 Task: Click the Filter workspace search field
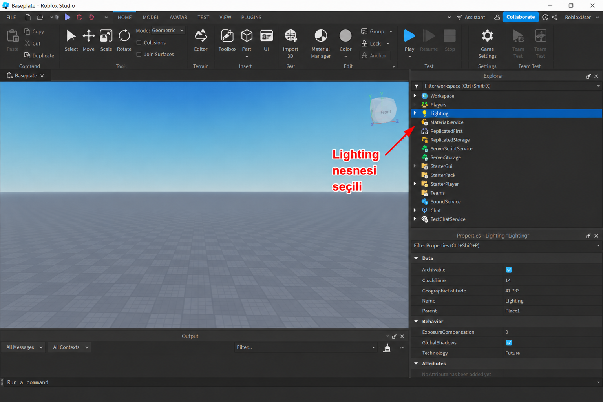pos(506,86)
